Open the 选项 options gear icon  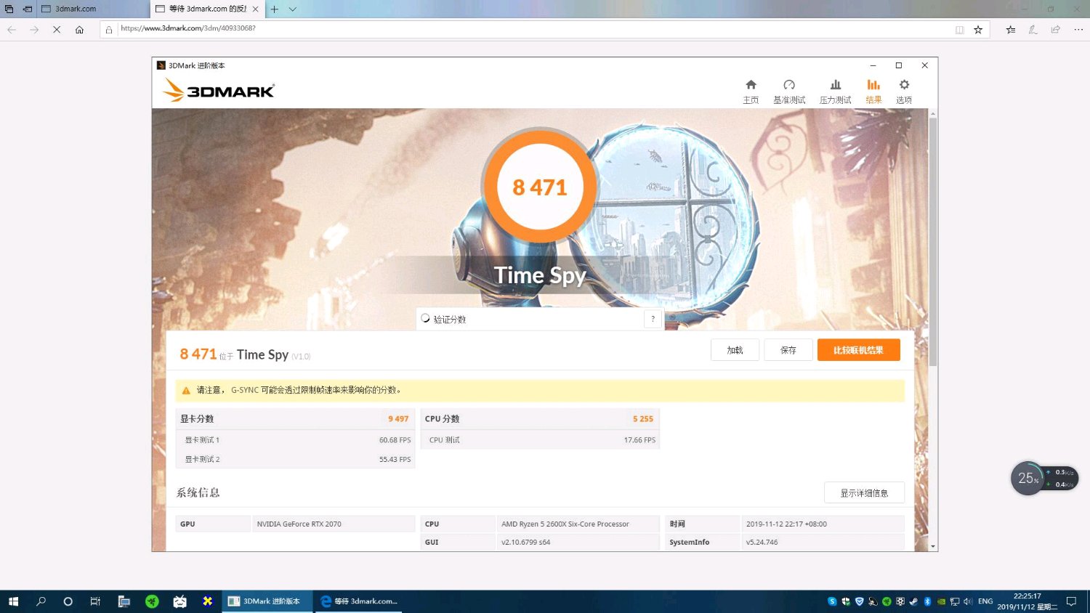904,91
